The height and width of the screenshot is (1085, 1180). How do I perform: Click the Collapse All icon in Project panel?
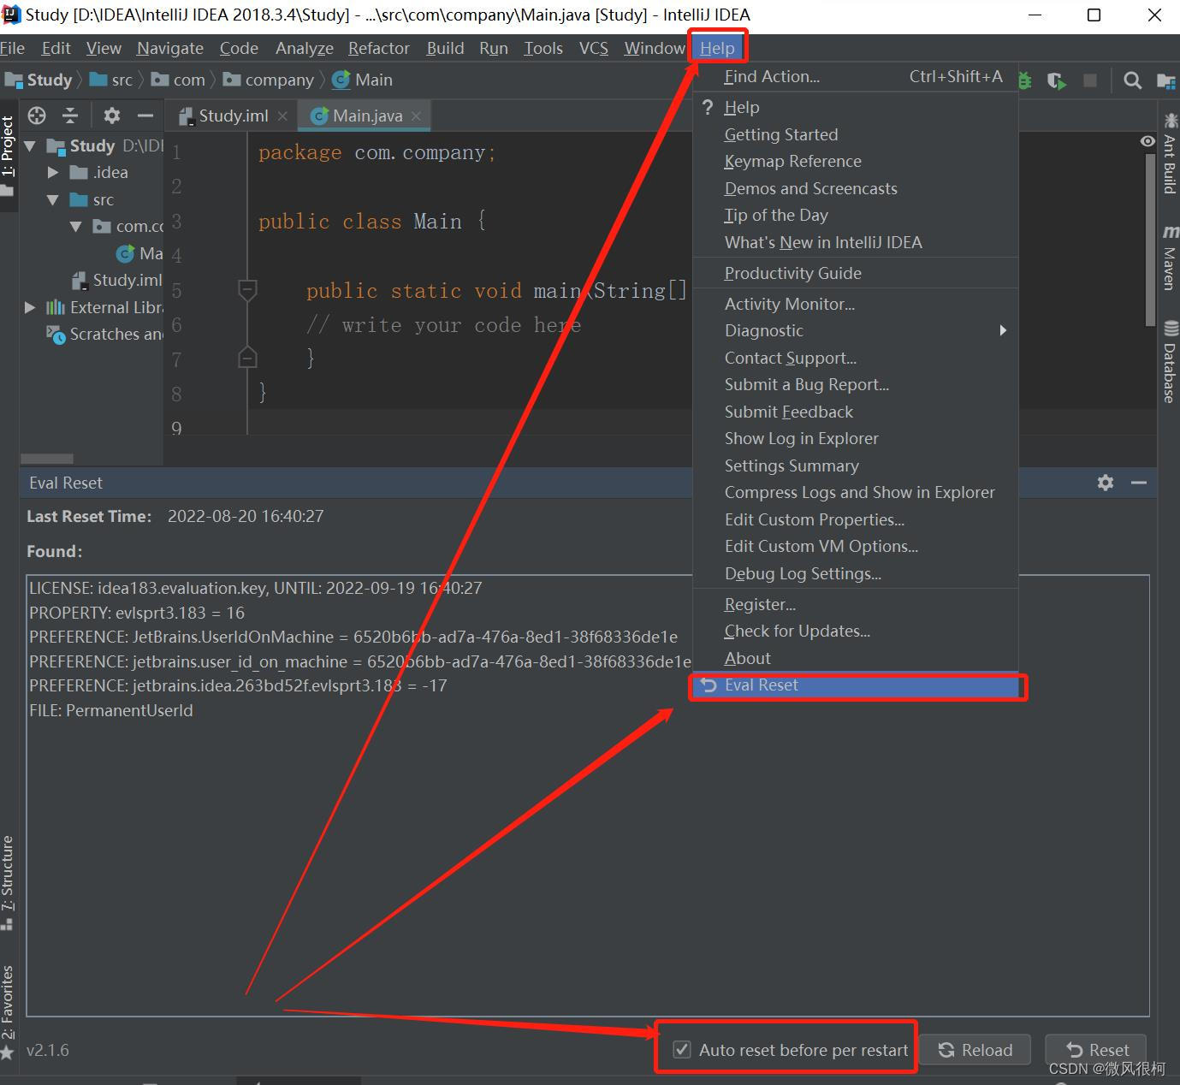(70, 116)
